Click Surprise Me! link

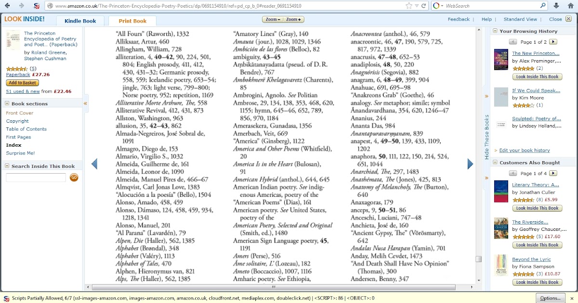click(x=20, y=153)
